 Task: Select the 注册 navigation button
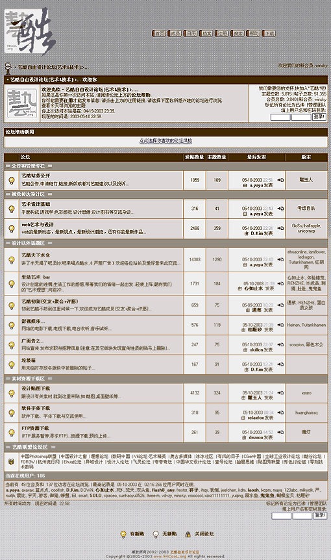click(x=222, y=33)
